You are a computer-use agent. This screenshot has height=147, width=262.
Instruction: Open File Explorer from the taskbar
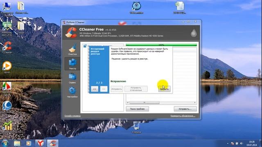coord(17,143)
